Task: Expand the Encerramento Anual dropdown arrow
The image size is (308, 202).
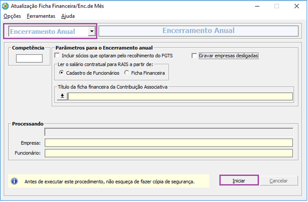Action: click(91, 31)
